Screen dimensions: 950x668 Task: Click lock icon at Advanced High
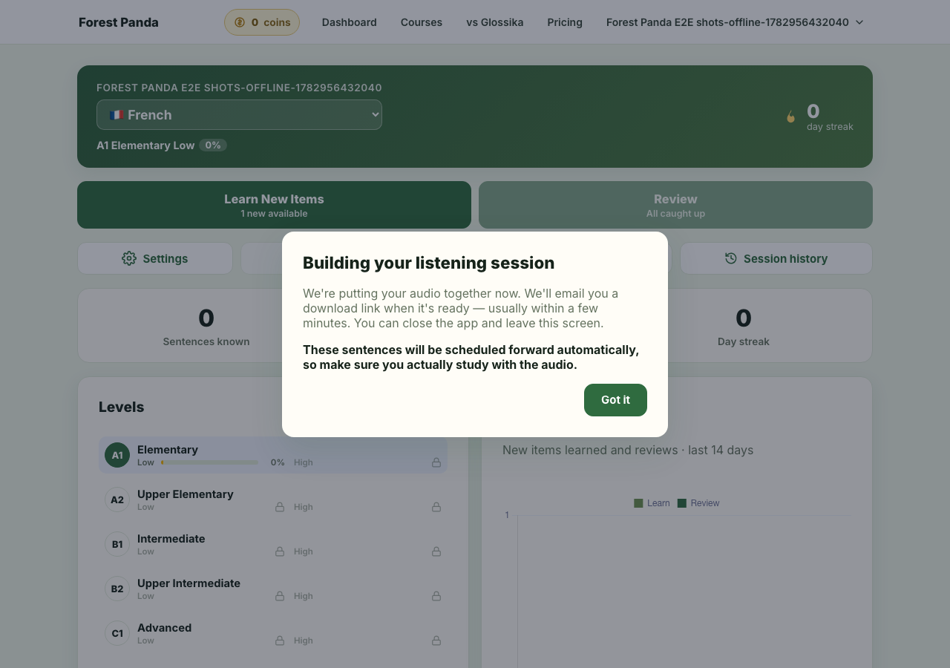pyautogui.click(x=436, y=641)
